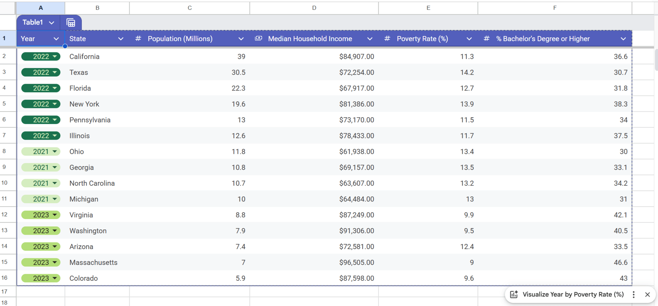Expand the Year column filter arrow
658x306 pixels.
coord(56,39)
